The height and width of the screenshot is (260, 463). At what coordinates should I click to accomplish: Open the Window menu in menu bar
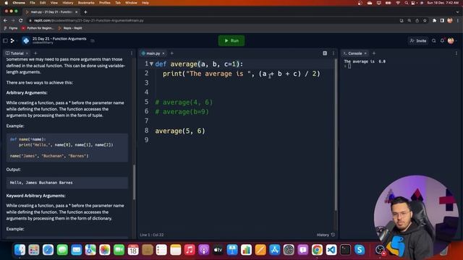[x=131, y=3]
